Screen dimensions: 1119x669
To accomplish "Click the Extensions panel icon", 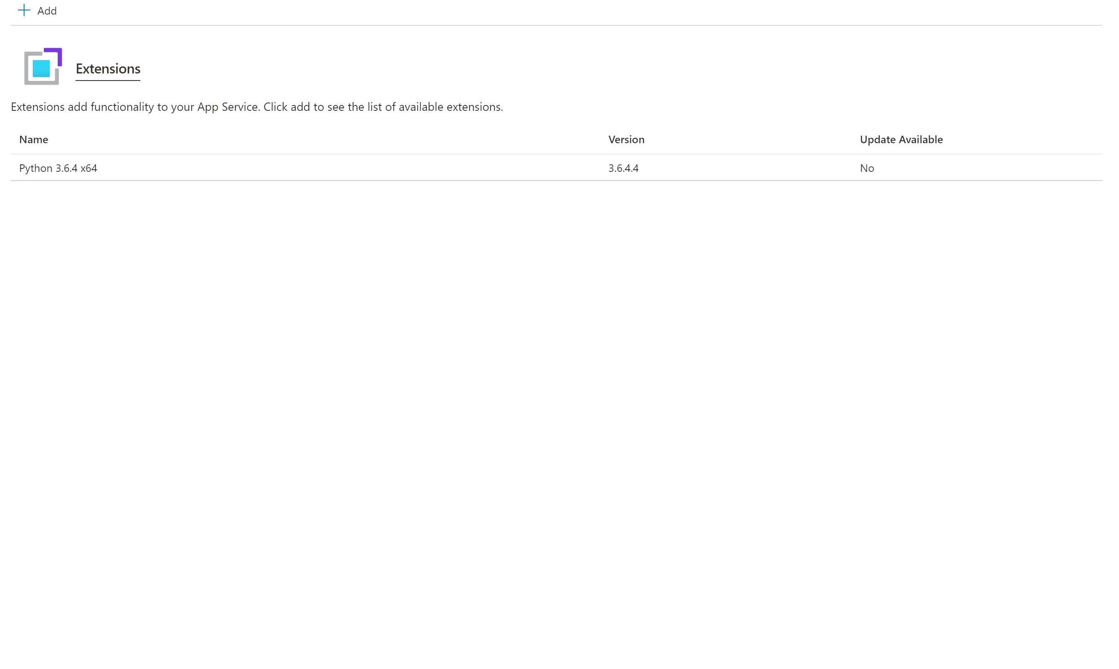I will point(43,67).
